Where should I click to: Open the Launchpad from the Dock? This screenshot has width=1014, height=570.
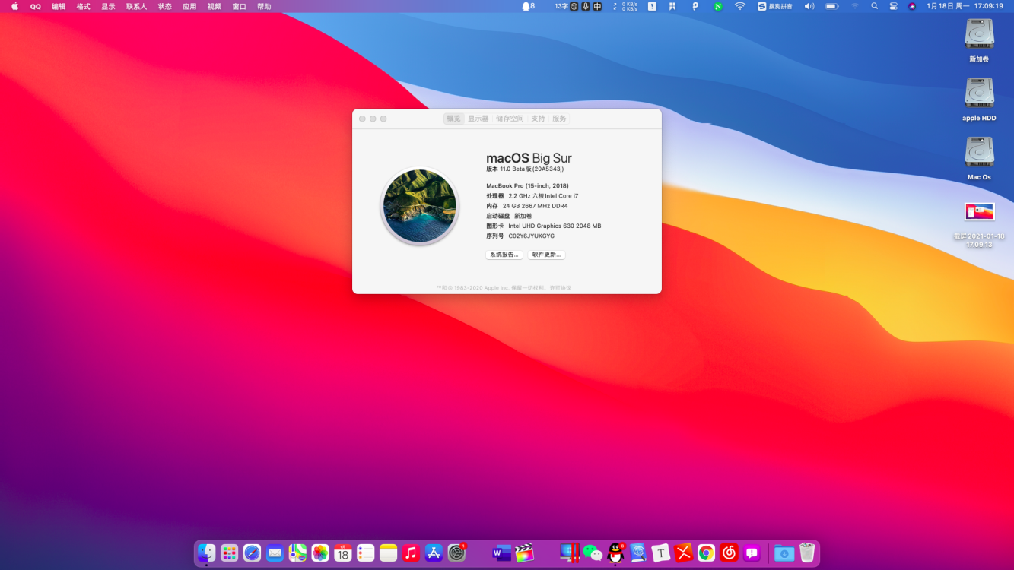pyautogui.click(x=229, y=553)
